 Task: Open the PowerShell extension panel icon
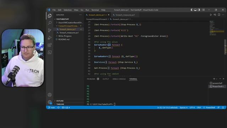pyautogui.click(x=50, y=52)
